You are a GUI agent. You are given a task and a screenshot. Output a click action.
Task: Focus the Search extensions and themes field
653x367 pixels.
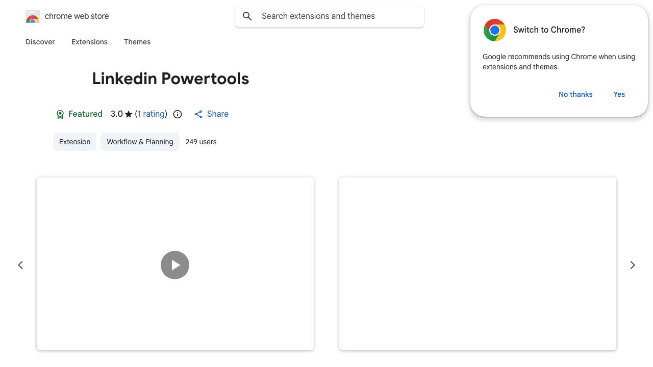pos(330,16)
